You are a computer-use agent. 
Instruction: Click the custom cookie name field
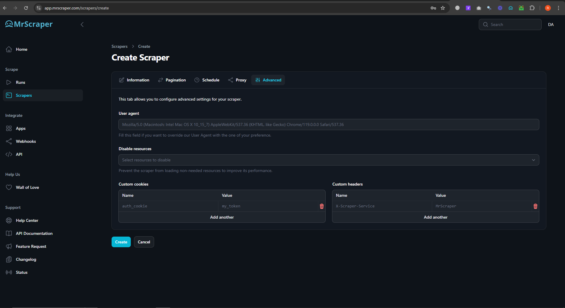coord(168,206)
